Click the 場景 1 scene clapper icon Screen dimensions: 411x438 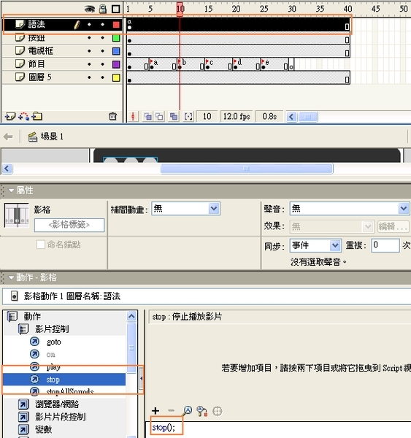tap(32, 137)
